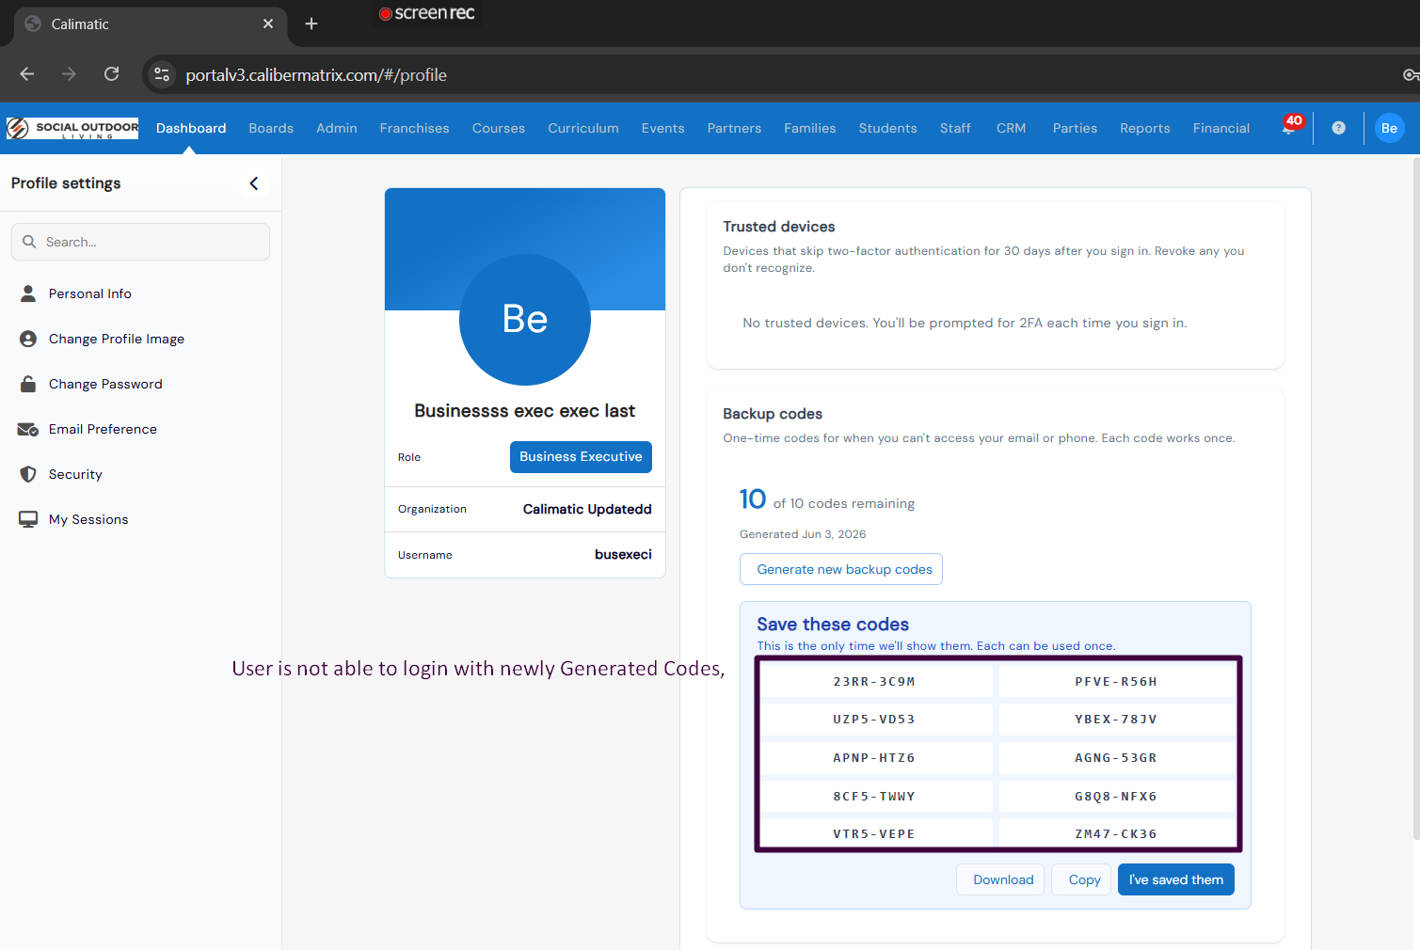Open a new browser tab with plus
Viewport: 1420px width, 950px height.
point(311,24)
